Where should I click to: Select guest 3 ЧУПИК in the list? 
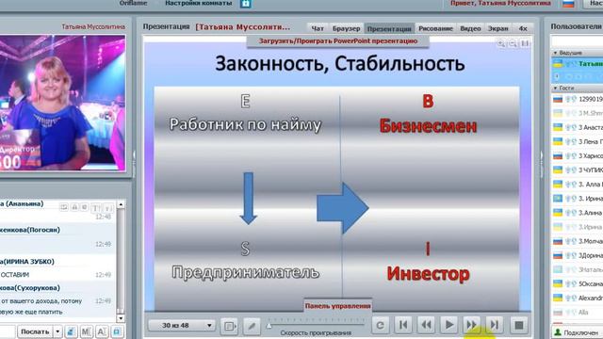point(578,170)
